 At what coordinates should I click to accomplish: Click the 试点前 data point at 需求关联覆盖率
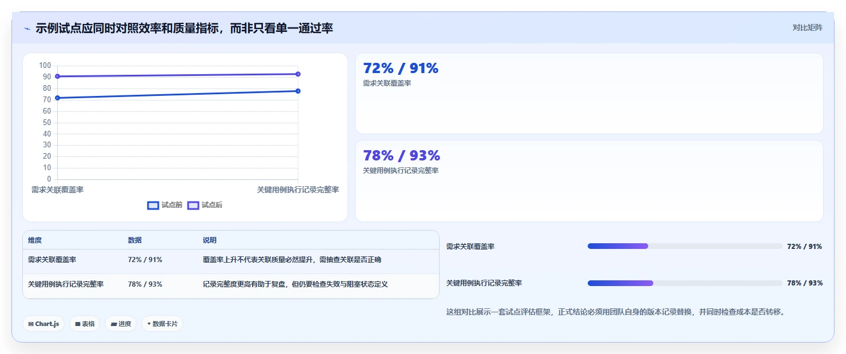(x=57, y=98)
